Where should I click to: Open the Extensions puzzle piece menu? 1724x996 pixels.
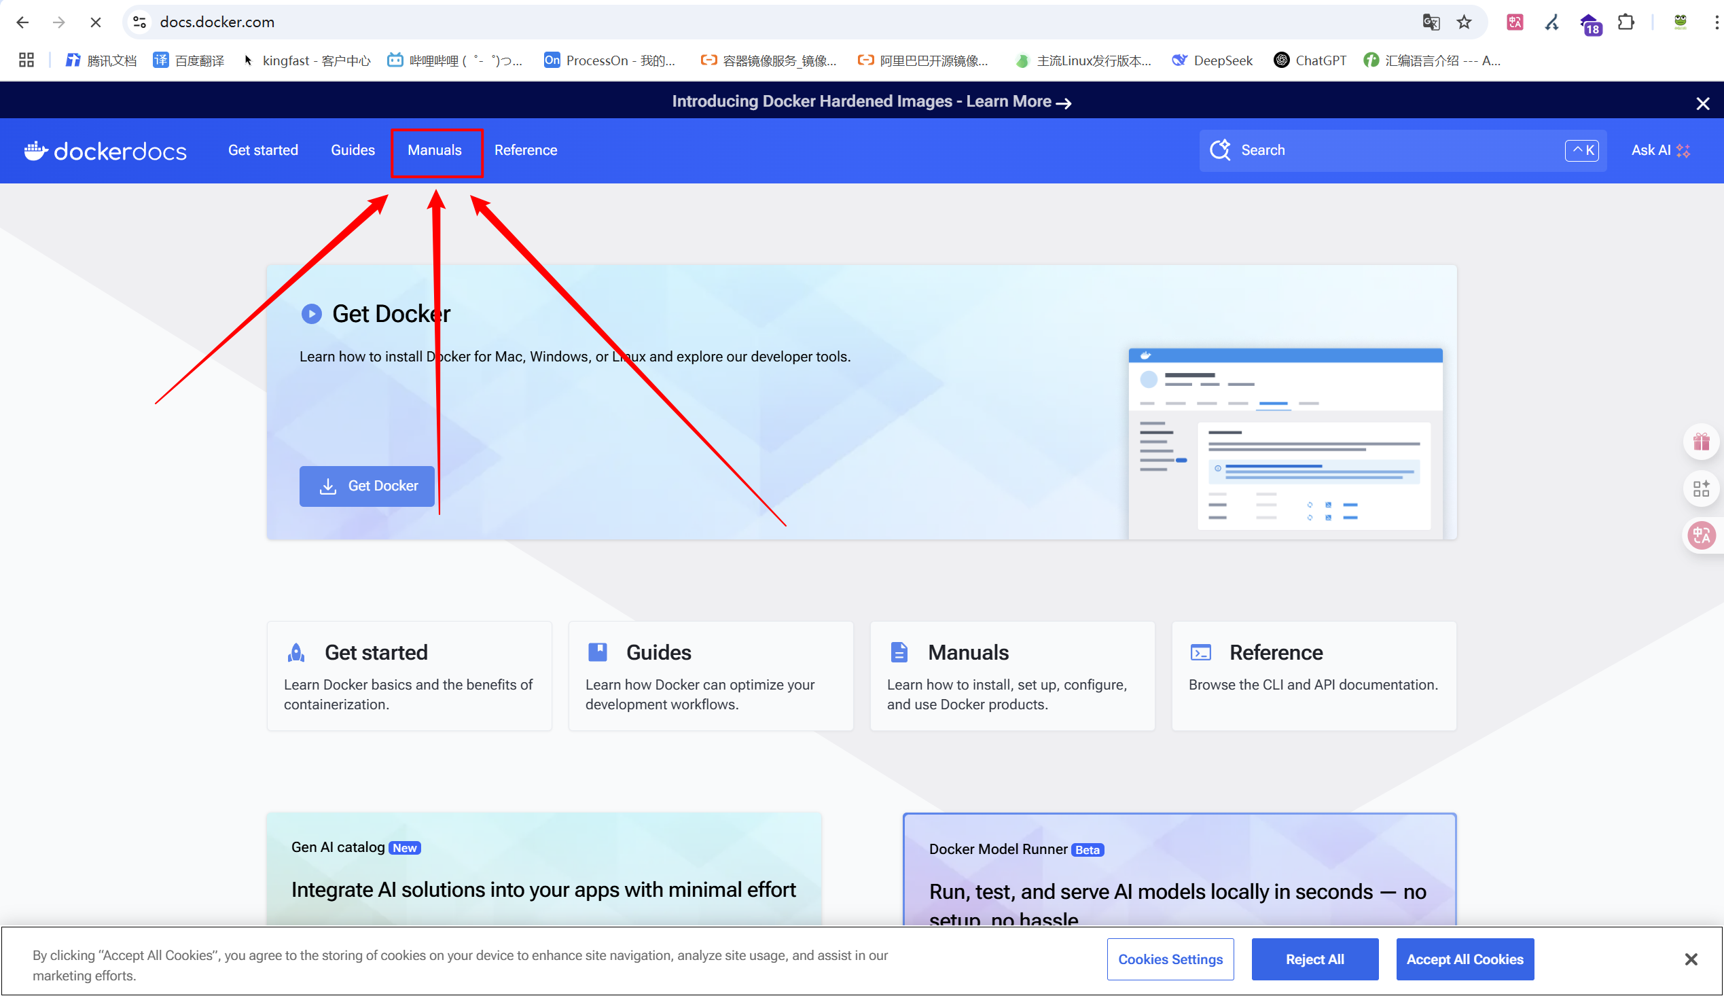(x=1626, y=22)
